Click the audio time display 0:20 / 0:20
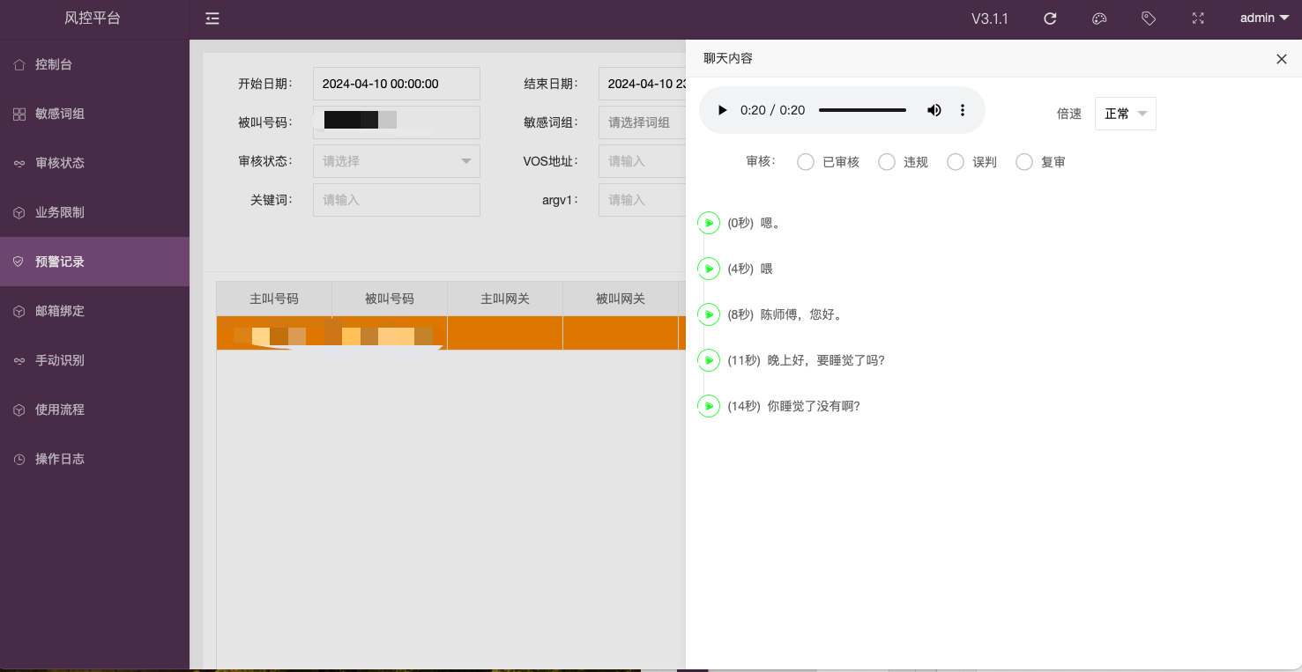 tap(773, 110)
